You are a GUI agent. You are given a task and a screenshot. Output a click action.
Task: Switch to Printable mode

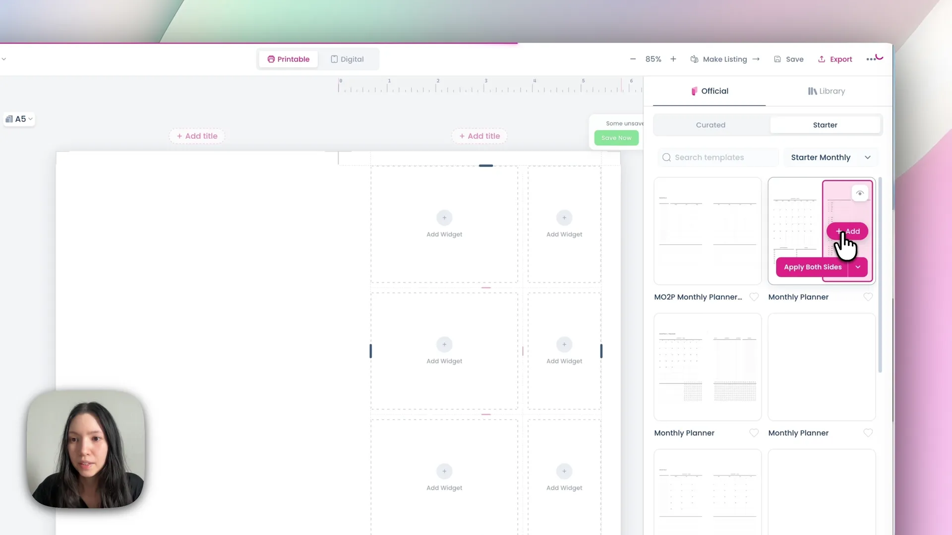click(x=289, y=59)
